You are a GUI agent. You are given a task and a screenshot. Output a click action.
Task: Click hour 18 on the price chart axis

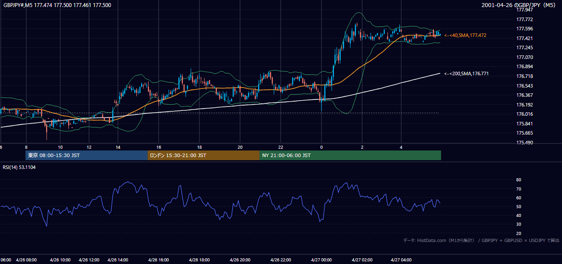point(199,147)
